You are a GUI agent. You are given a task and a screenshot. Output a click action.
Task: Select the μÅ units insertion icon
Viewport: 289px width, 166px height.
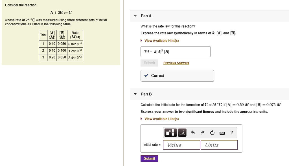pos(182,132)
